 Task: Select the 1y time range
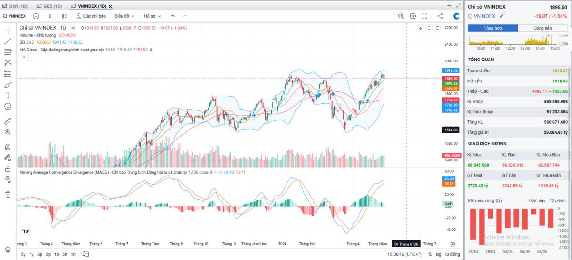click(31, 254)
